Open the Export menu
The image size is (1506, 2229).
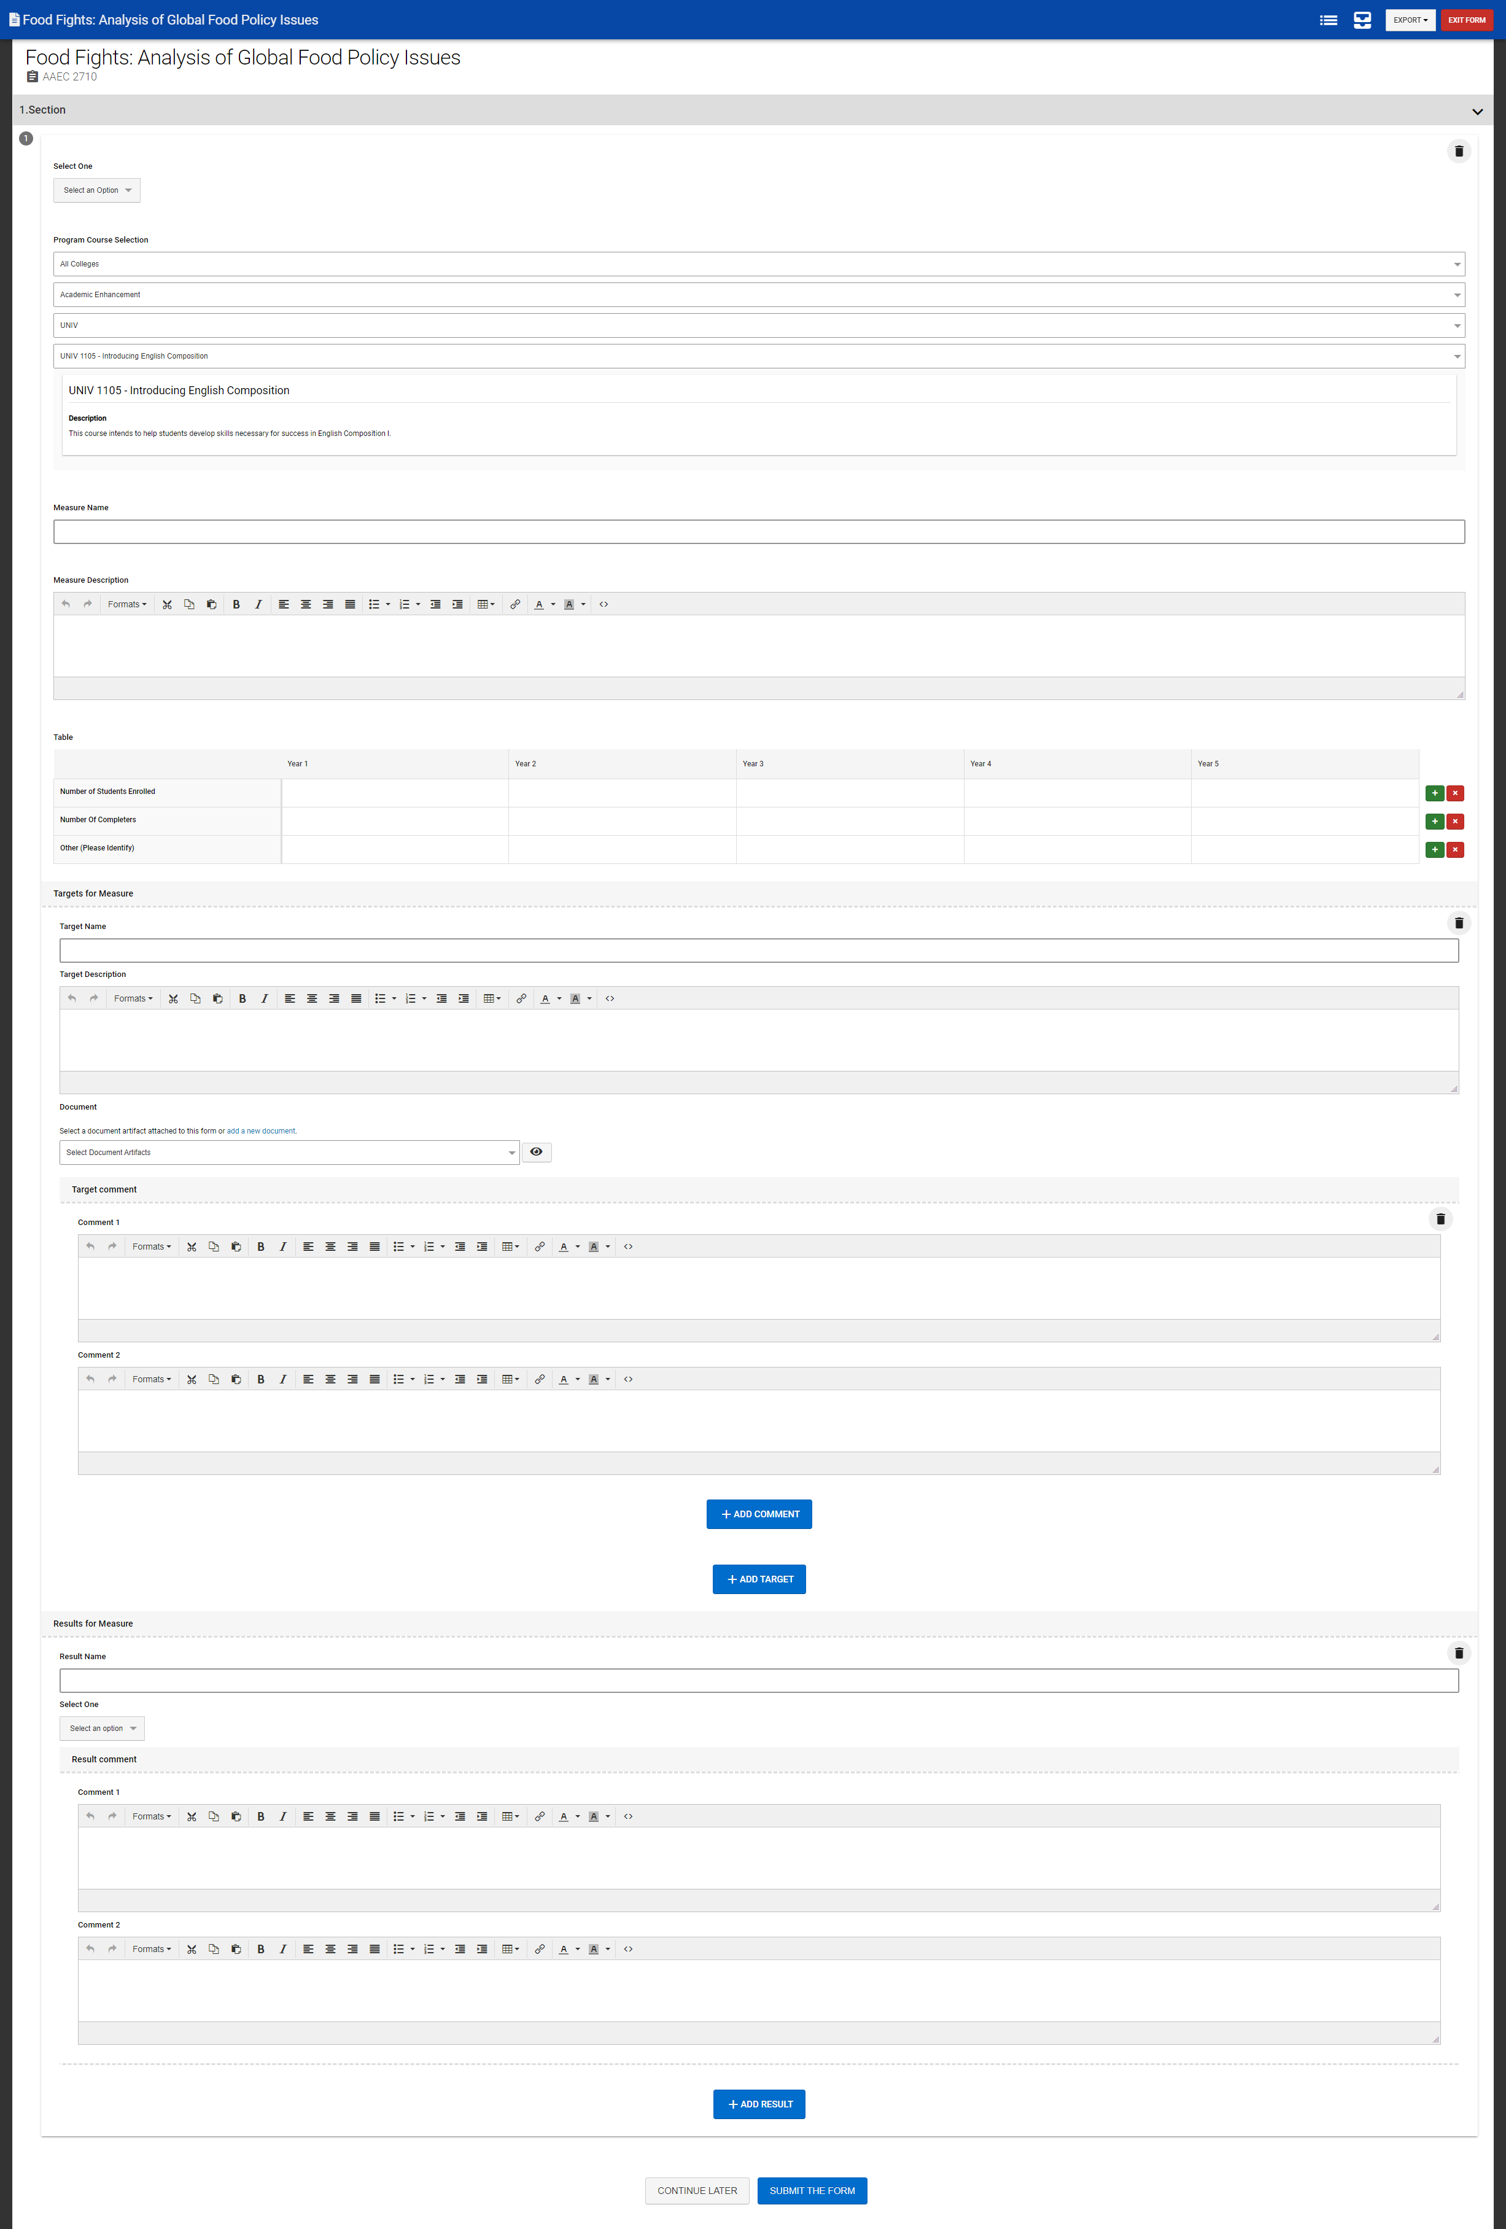1409,20
